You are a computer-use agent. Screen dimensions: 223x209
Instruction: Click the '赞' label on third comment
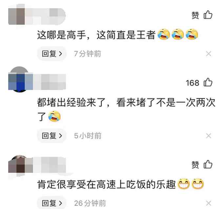(x=195, y=165)
